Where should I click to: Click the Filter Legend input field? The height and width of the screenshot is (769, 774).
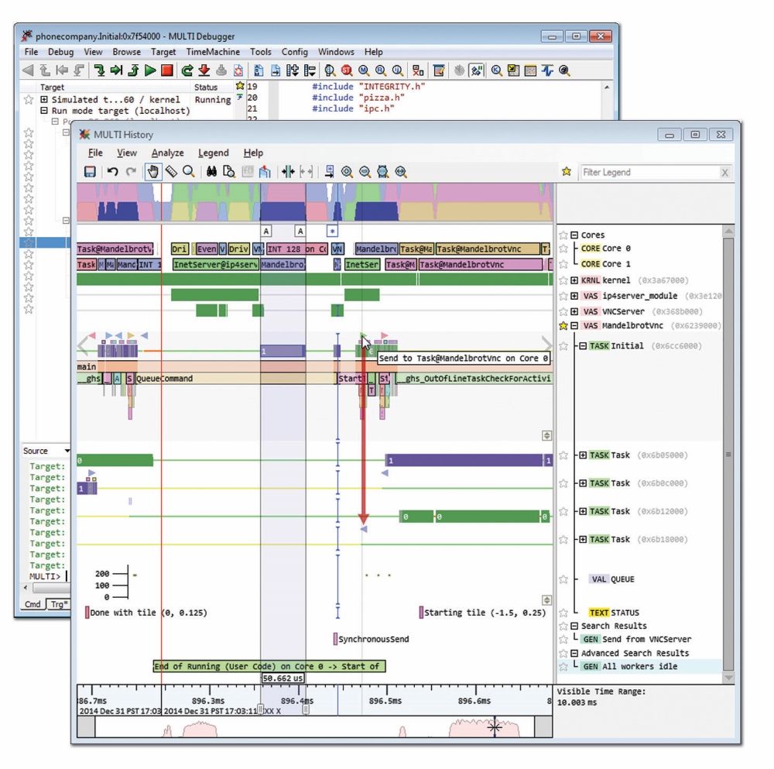[x=649, y=173]
